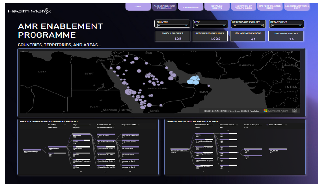Go to the Home page button
The width and height of the screenshot is (324, 187).
coord(138,7)
